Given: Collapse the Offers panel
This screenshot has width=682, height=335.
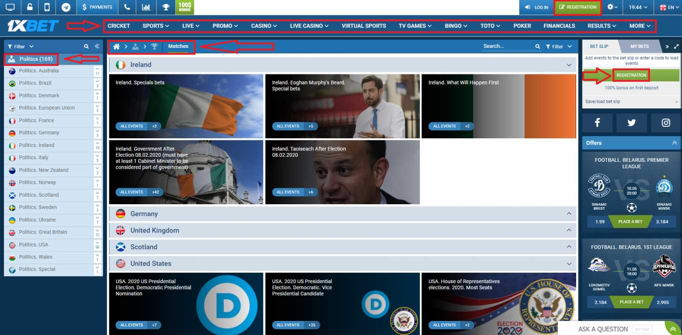Looking at the screenshot, I should (x=675, y=143).
